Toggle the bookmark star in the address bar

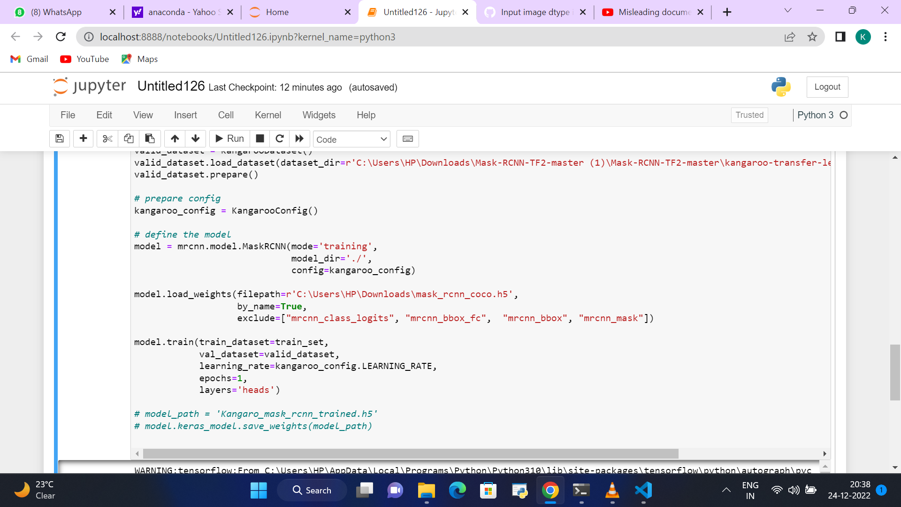click(812, 37)
